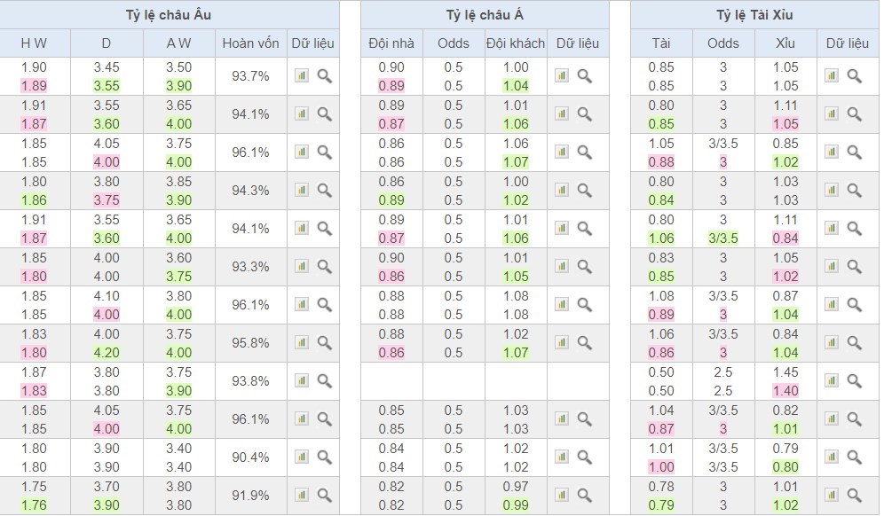
Task: Click the "H W" column header
Action: coord(34,43)
